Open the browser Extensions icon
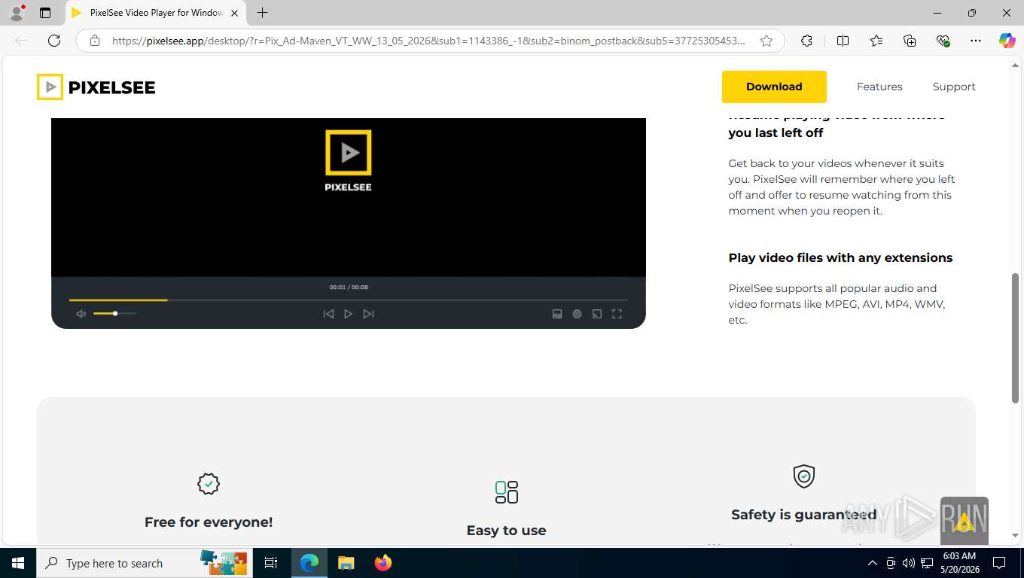 coord(806,41)
